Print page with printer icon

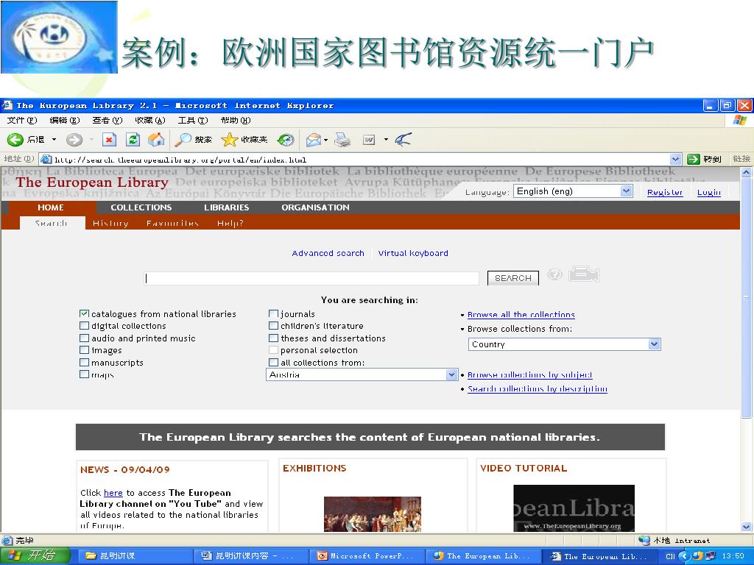pyautogui.click(x=342, y=140)
